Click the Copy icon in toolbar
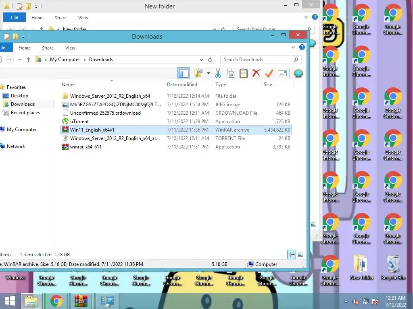 [231, 73]
